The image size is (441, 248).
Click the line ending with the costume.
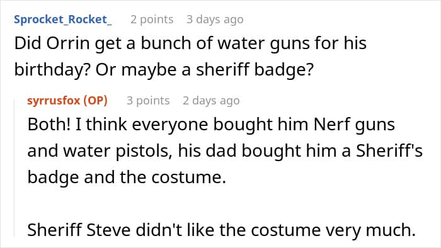127,178
